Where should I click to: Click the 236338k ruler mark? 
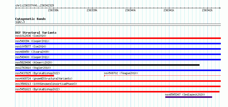coord(53,10)
